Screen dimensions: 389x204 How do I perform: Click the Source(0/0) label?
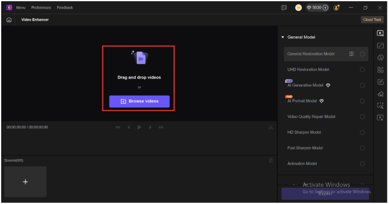[x=14, y=160]
